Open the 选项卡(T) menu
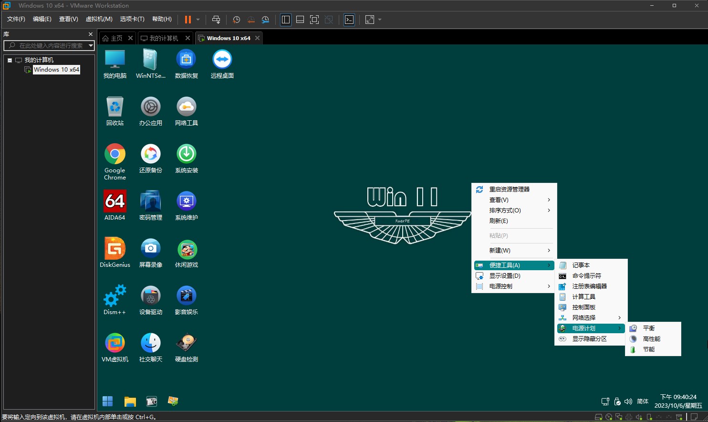Image resolution: width=708 pixels, height=422 pixels. point(132,19)
